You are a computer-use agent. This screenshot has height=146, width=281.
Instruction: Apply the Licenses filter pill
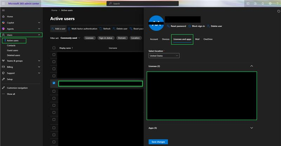90,38
